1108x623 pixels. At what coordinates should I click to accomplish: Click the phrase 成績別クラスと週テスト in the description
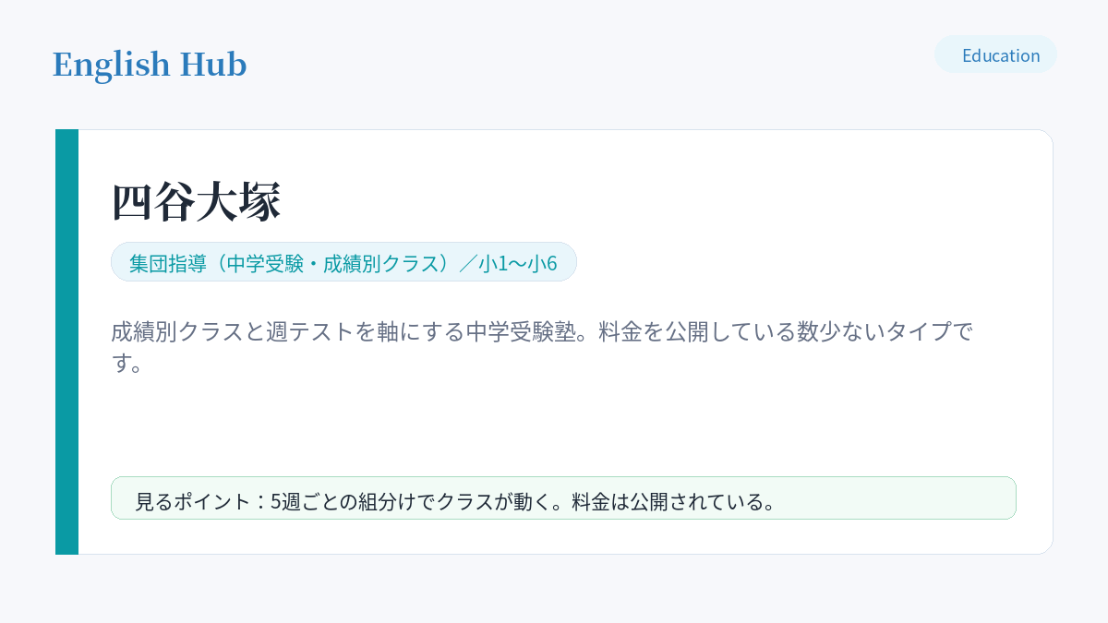point(232,331)
